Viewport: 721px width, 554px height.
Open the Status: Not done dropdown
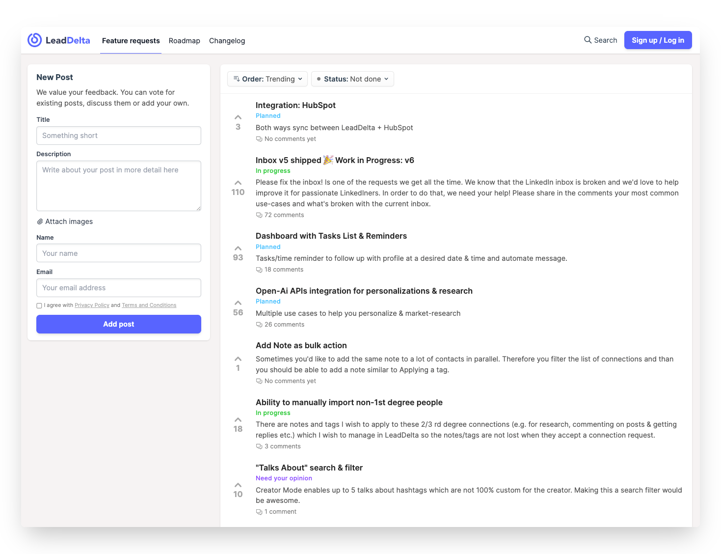click(352, 79)
